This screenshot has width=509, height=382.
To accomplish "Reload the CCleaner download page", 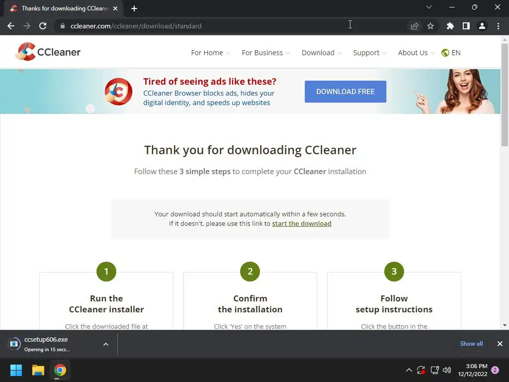I will [x=43, y=26].
